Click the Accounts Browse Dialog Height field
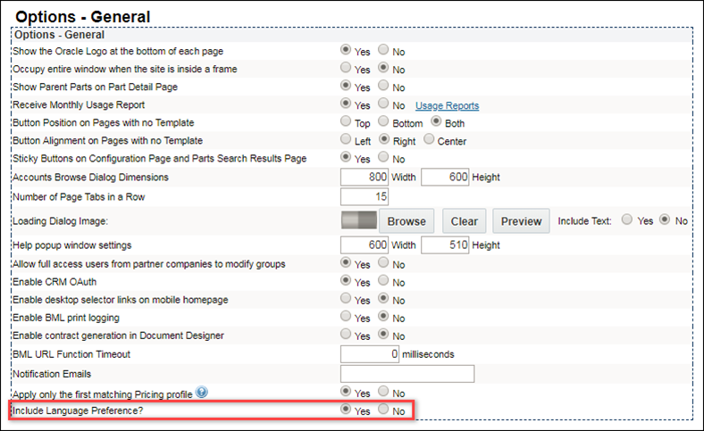 coord(445,178)
